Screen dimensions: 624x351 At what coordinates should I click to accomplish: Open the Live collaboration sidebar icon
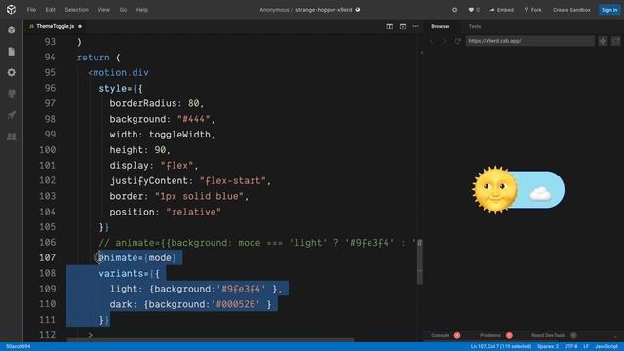click(x=11, y=136)
